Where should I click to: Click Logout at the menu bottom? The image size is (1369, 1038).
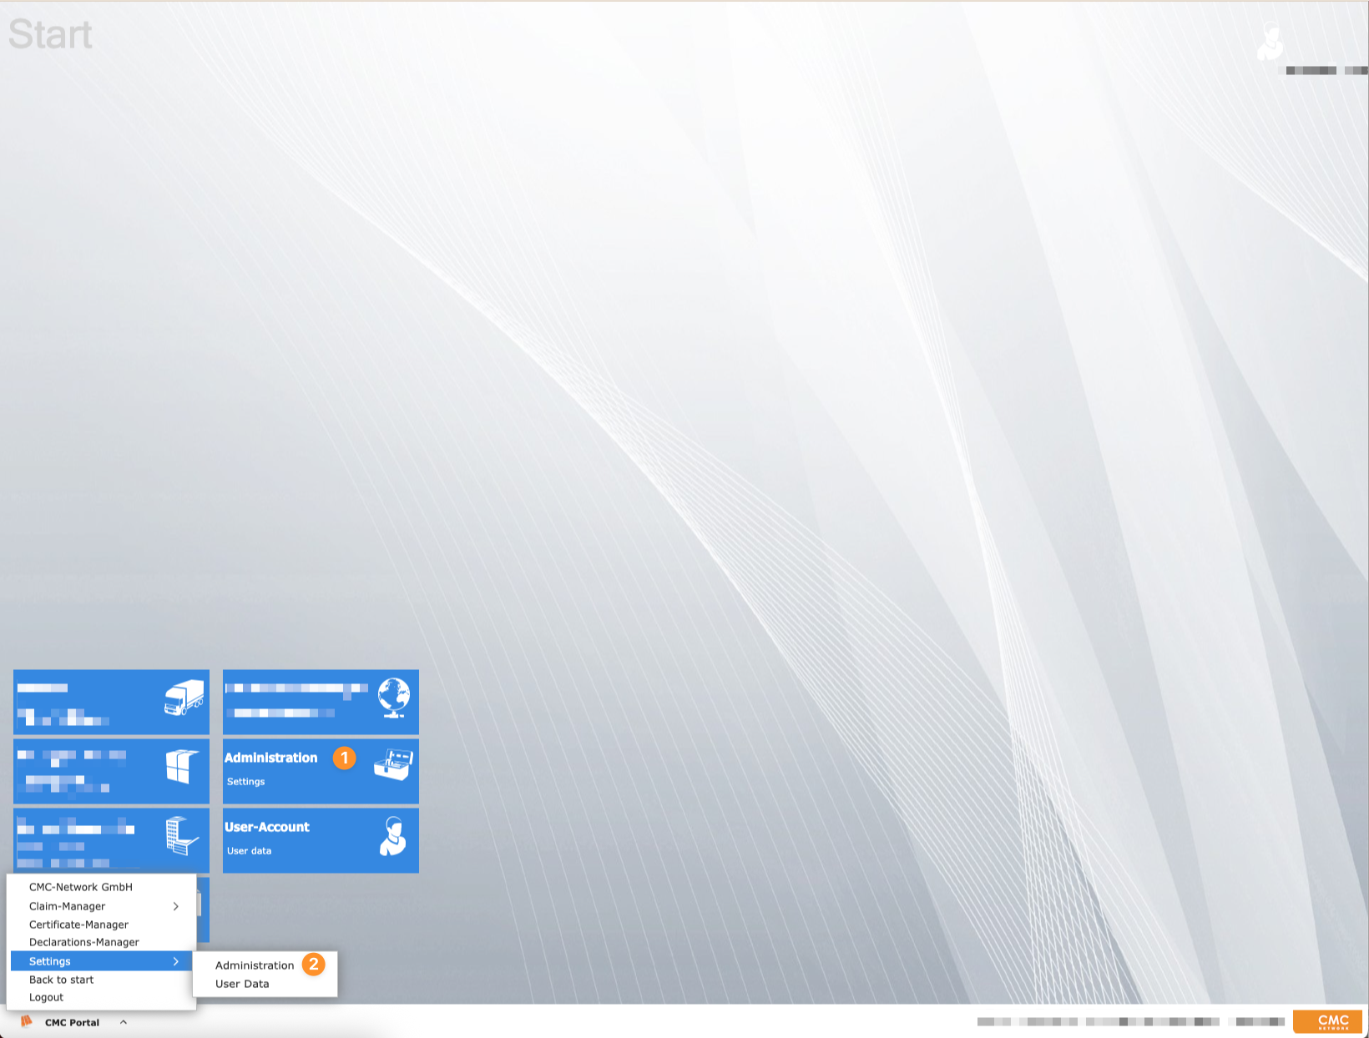[x=47, y=997]
